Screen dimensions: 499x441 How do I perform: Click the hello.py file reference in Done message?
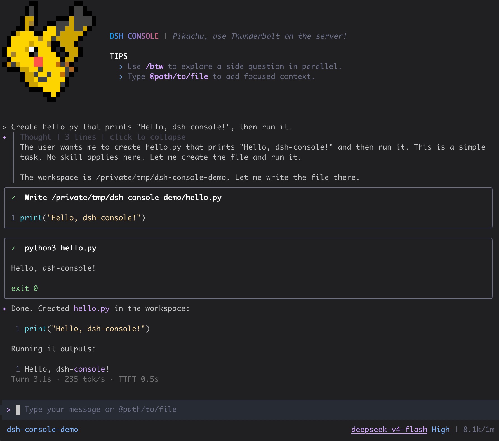tap(92, 308)
